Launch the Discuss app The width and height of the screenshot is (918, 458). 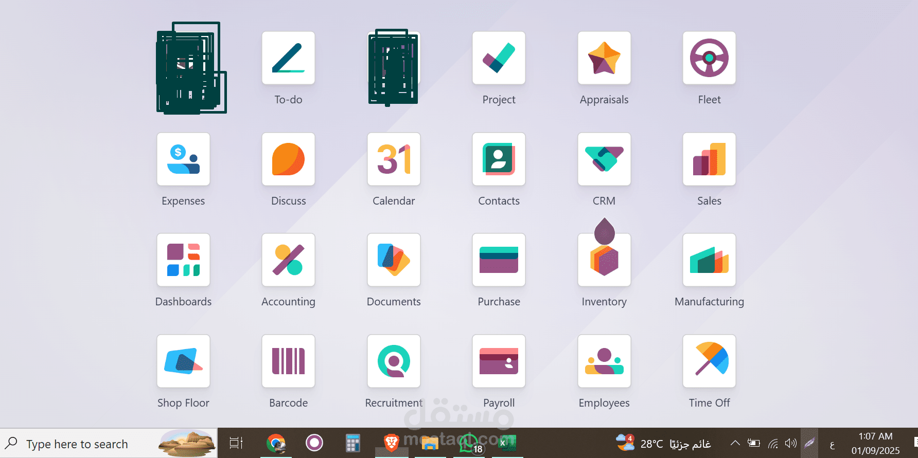pyautogui.click(x=288, y=159)
